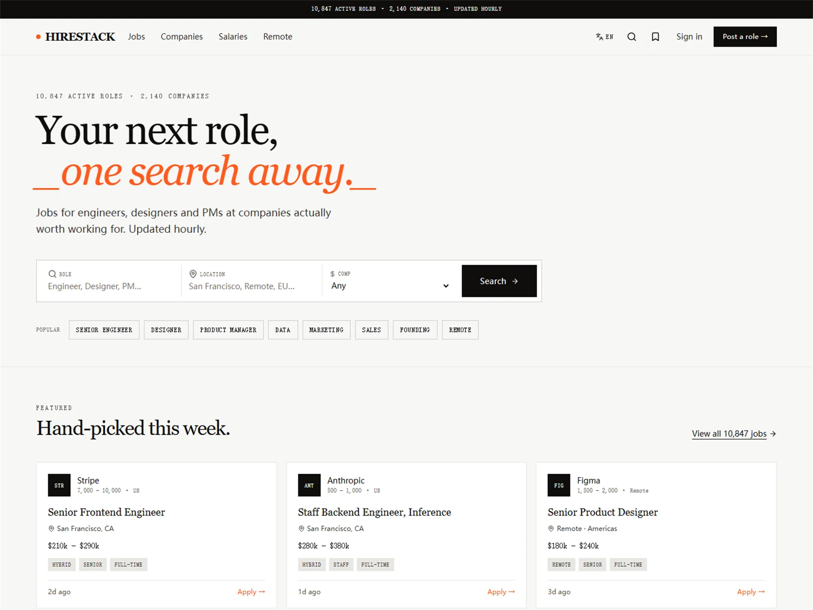Click the HYBRID tag on the Stripe card
Viewport: 813px width, 610px height.
(61, 565)
